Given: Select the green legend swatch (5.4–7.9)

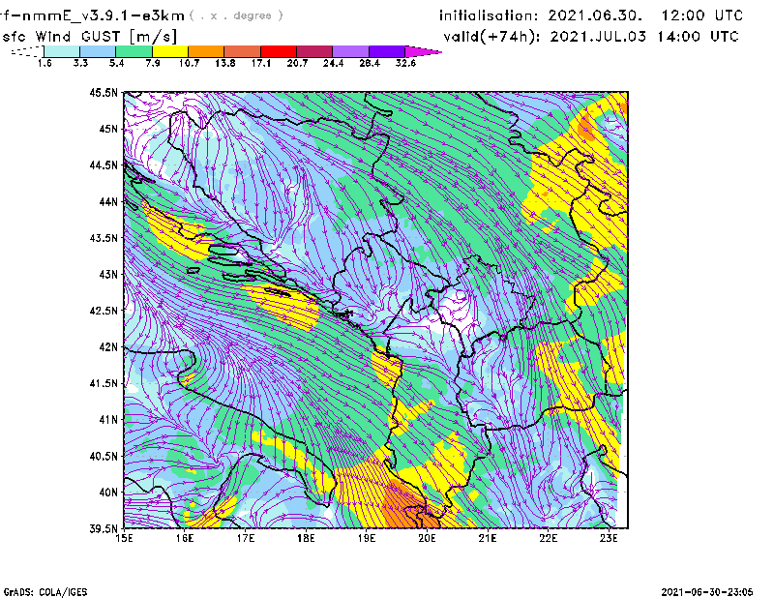Looking at the screenshot, I should click(x=134, y=51).
